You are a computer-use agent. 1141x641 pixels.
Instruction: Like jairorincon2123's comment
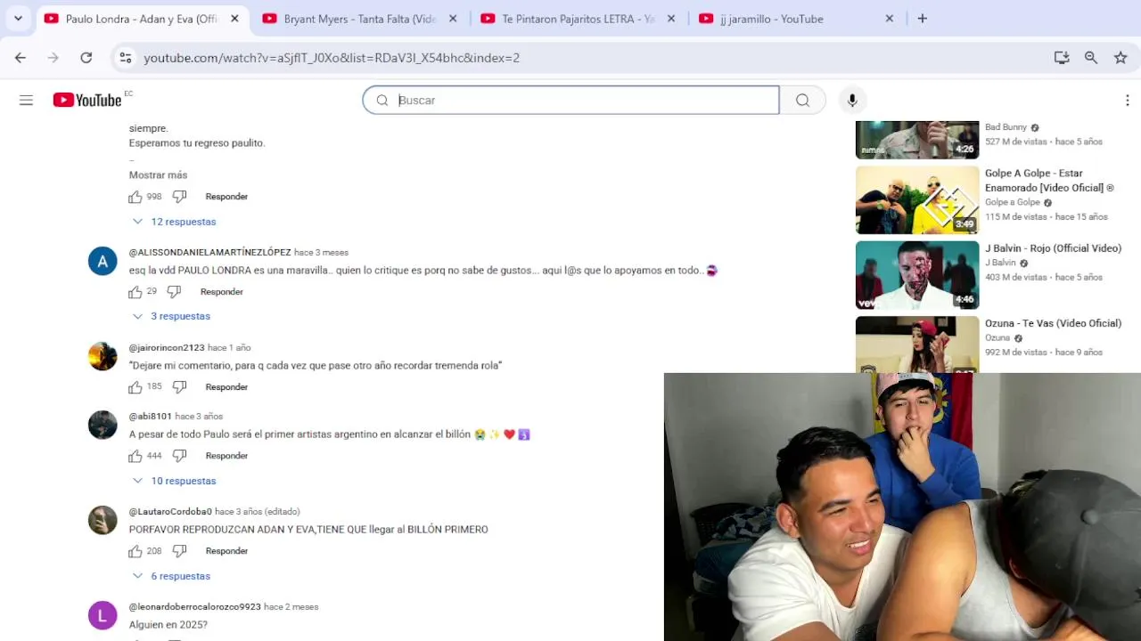point(135,387)
